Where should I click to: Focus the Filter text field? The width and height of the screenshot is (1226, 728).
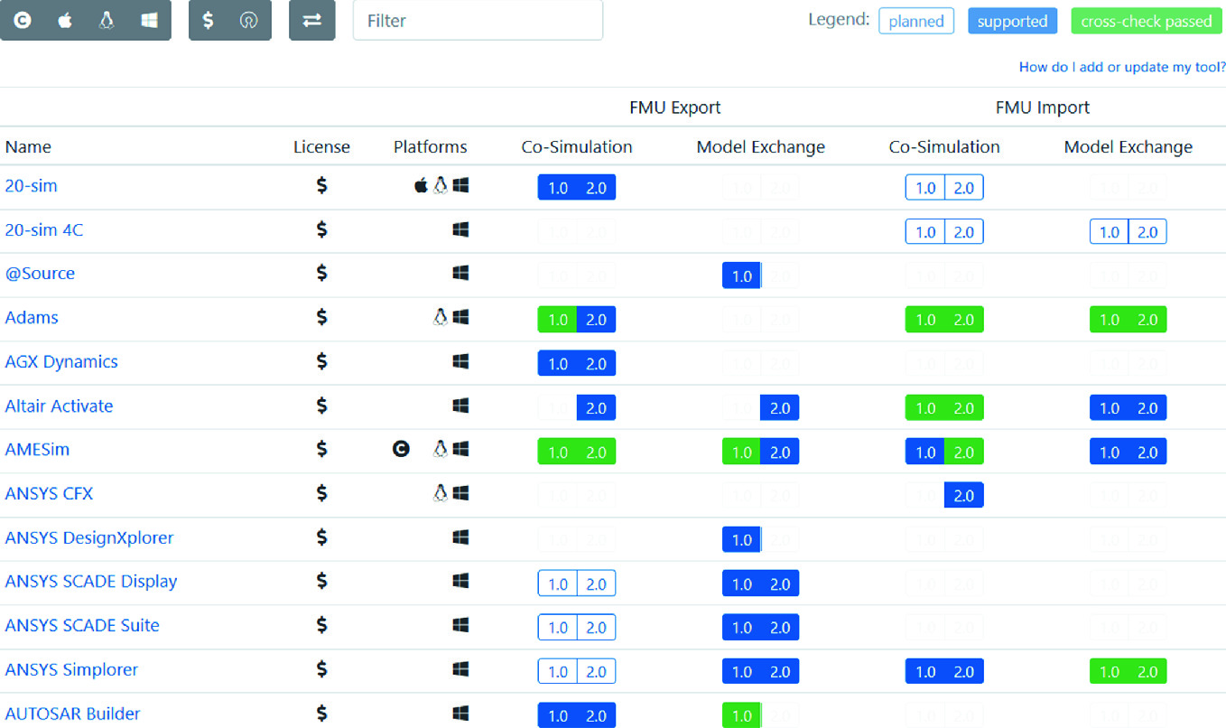click(x=478, y=20)
